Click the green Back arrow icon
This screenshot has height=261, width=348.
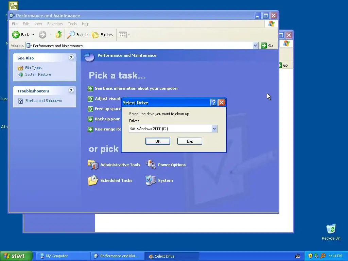pyautogui.click(x=16, y=35)
